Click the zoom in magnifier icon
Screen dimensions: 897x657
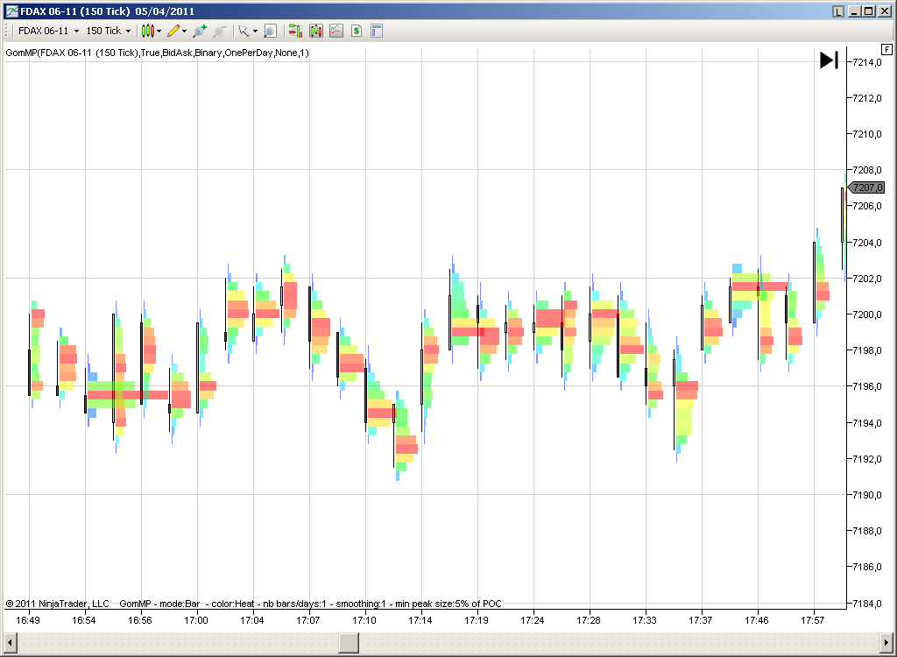[200, 31]
